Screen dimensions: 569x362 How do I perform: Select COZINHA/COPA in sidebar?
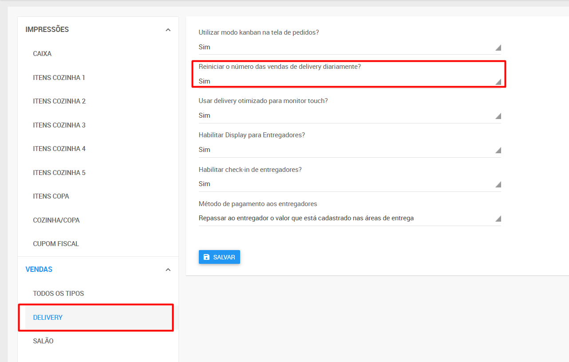56,220
